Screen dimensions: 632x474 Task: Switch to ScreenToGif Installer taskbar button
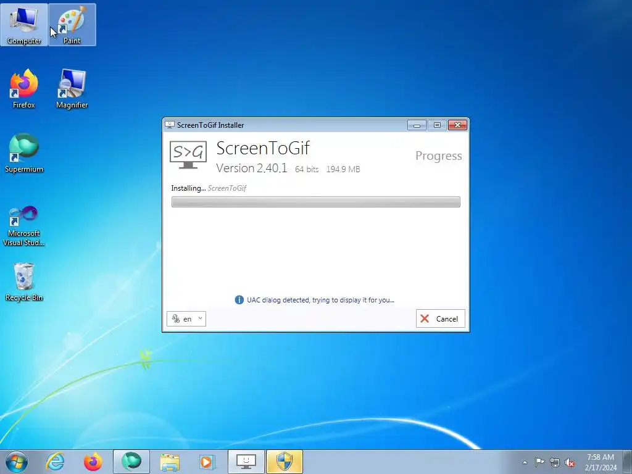pos(246,462)
